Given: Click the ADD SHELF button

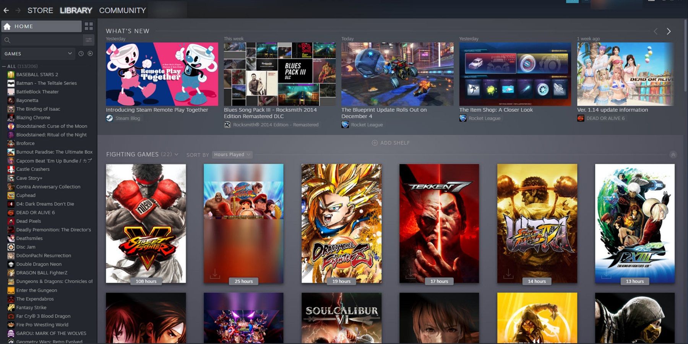Looking at the screenshot, I should coord(391,143).
